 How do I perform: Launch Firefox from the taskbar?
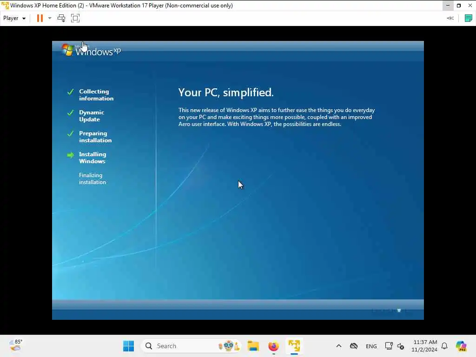(x=273, y=346)
